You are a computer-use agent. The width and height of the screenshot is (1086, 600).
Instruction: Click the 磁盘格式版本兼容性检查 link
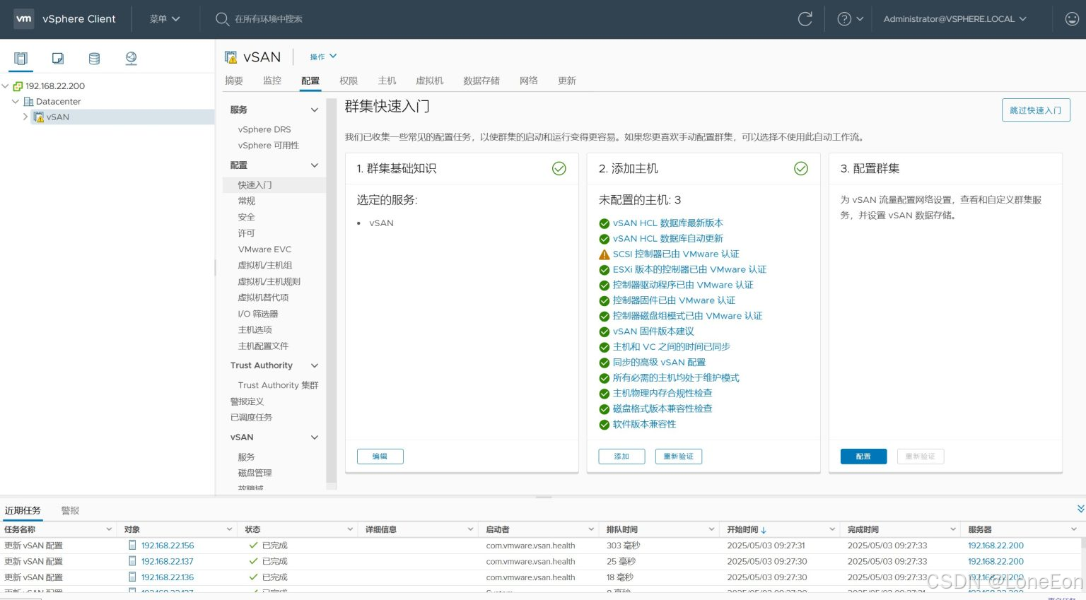(x=662, y=409)
